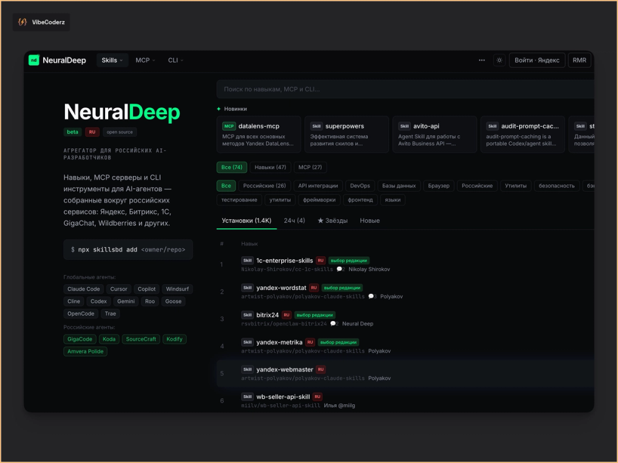
Task: Select the Claude Code agent chip
Action: (x=83, y=289)
